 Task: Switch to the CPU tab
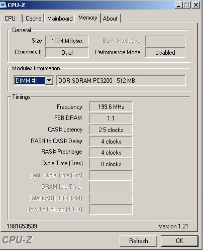[12, 18]
